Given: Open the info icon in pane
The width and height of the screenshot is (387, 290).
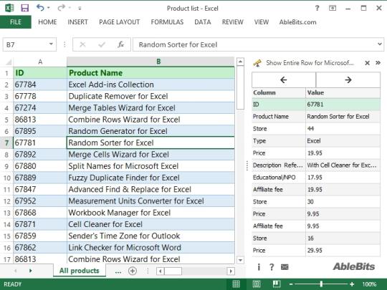Looking at the screenshot, I should tap(259, 267).
